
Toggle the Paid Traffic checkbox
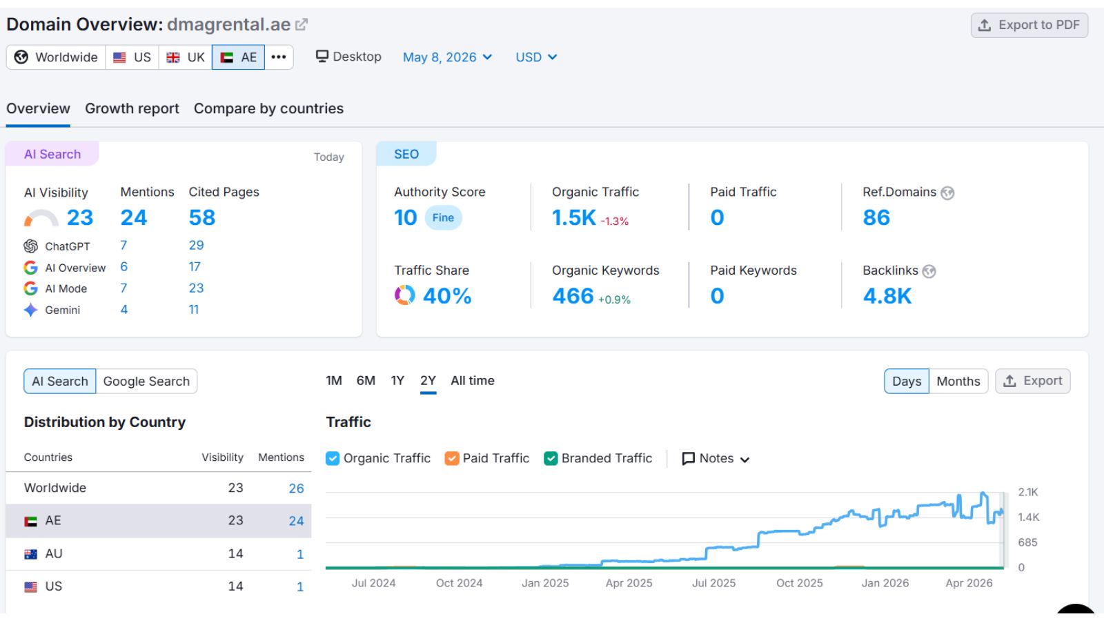pyautogui.click(x=452, y=458)
